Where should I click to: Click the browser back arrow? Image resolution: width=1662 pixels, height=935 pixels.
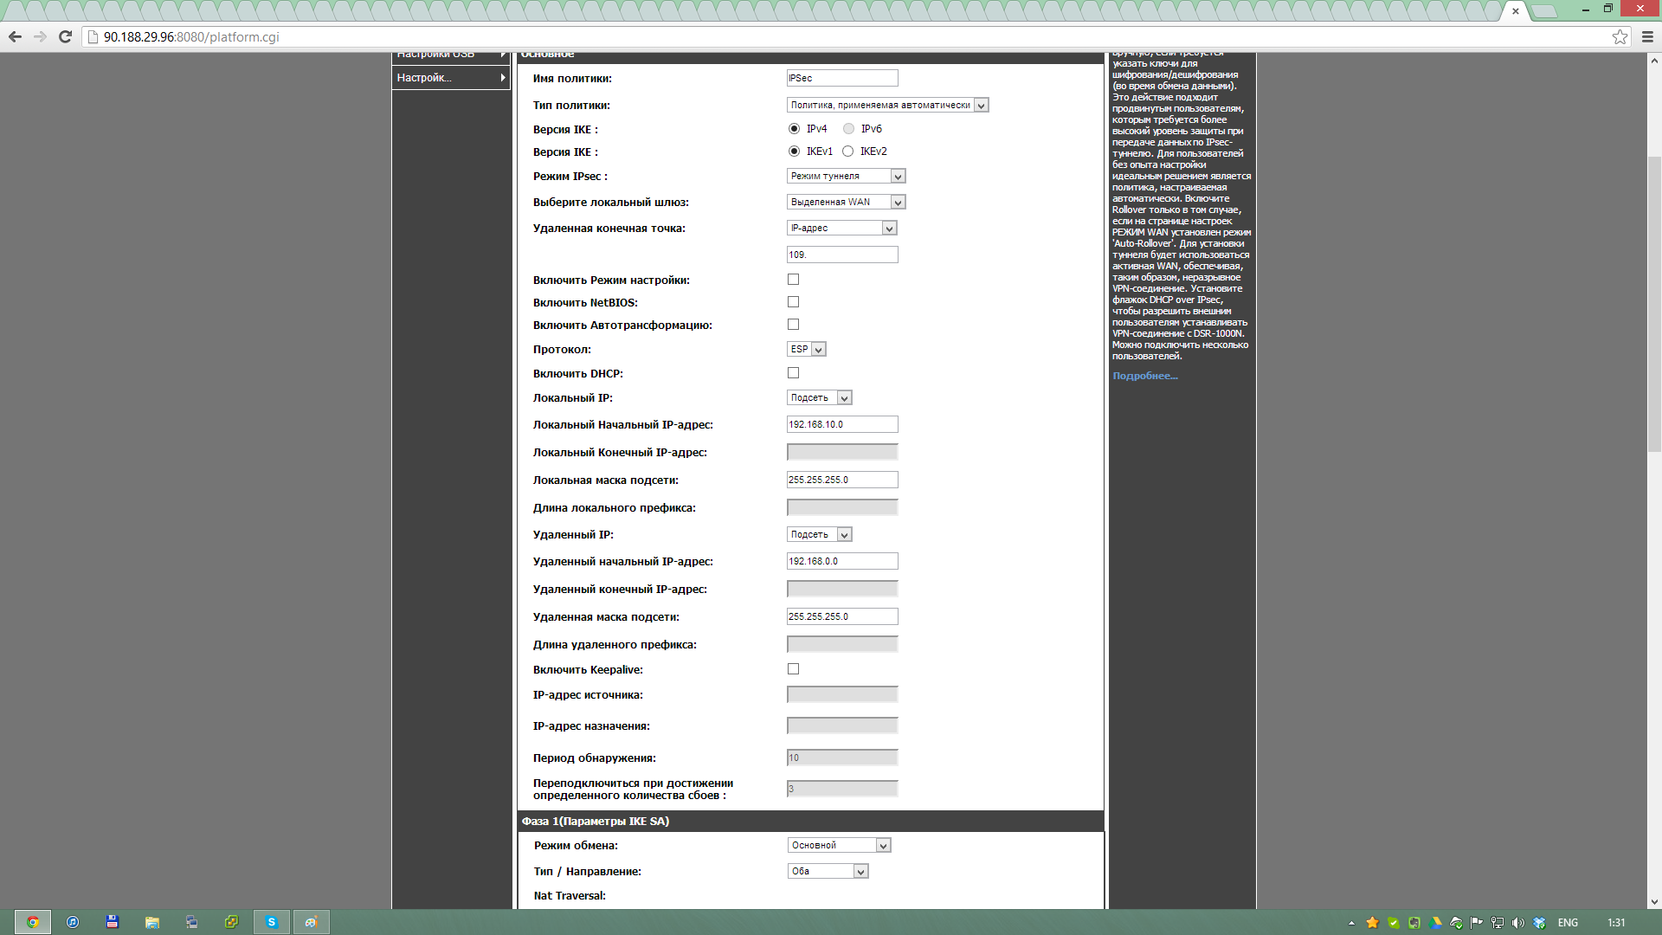point(15,36)
